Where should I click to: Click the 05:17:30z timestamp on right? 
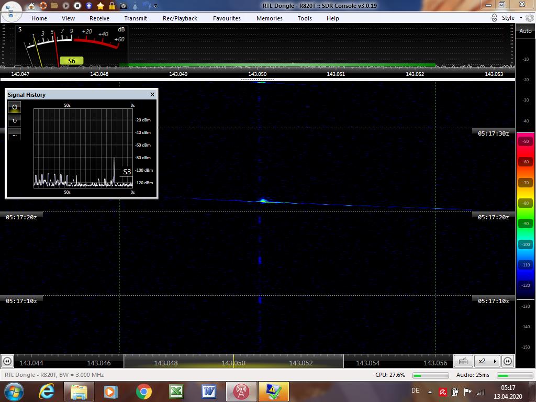(x=493, y=133)
